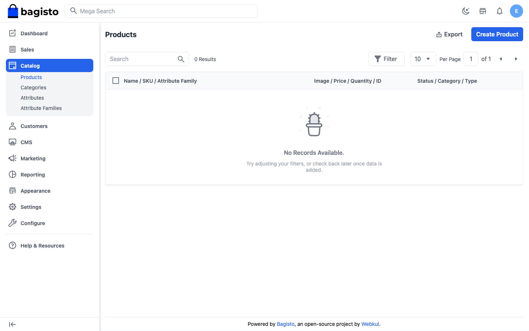Go to the next page arrow

pos(516,59)
